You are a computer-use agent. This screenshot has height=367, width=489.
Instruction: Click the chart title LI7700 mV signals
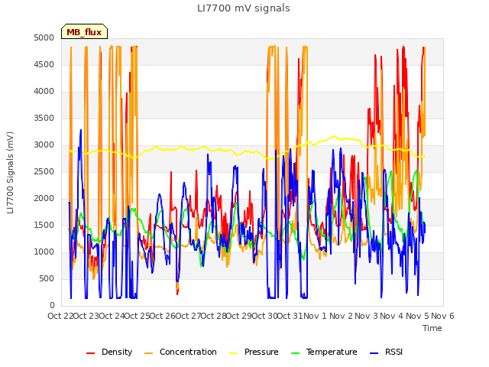coord(244,8)
